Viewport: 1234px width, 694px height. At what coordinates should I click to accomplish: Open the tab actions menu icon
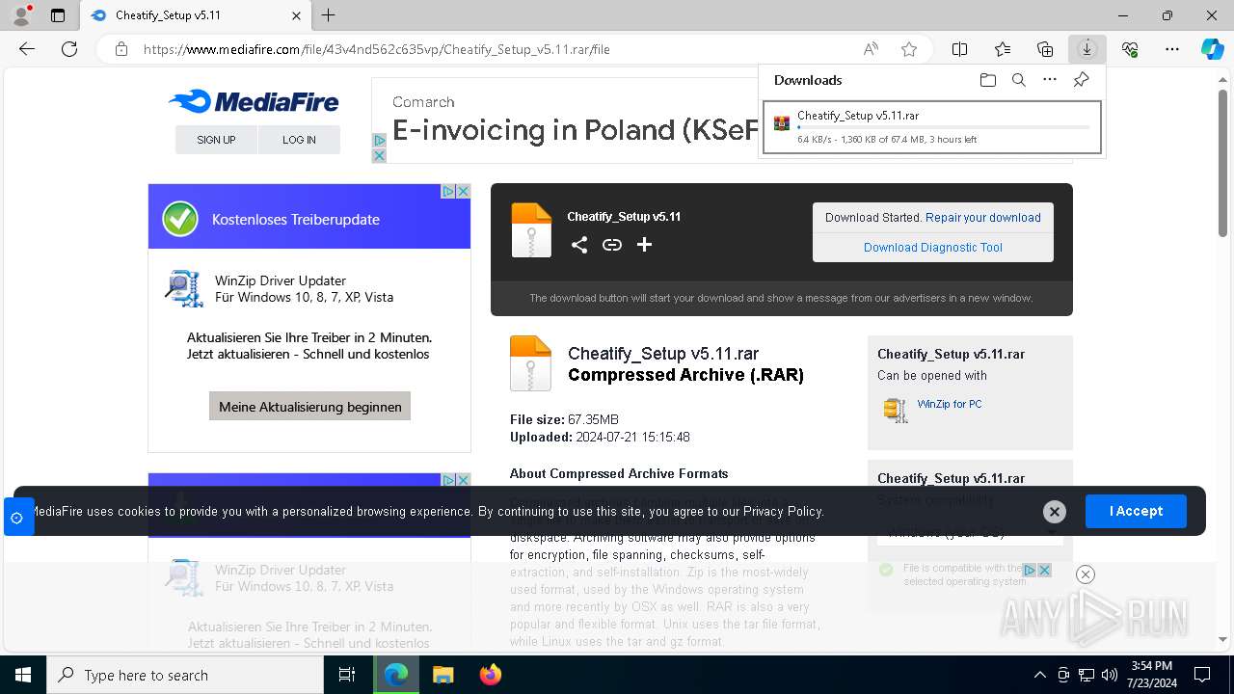coord(58,15)
